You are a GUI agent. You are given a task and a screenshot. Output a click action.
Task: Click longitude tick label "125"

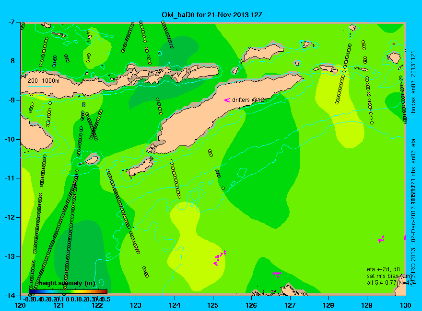pos(213,305)
